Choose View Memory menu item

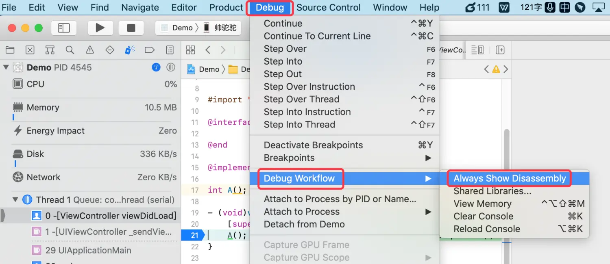514,203
